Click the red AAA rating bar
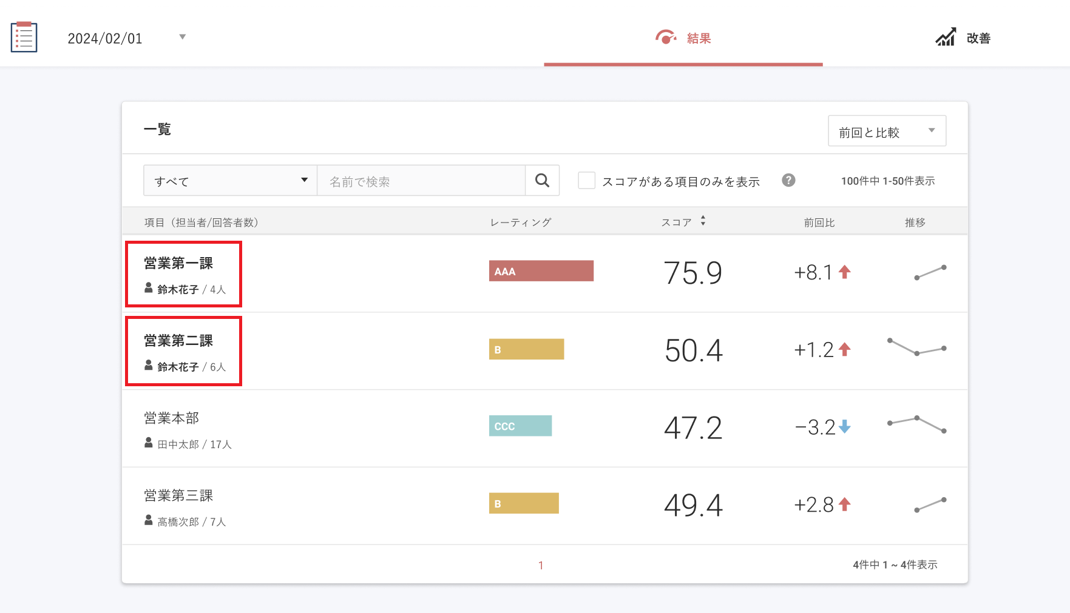Image resolution: width=1070 pixels, height=613 pixels. point(541,271)
